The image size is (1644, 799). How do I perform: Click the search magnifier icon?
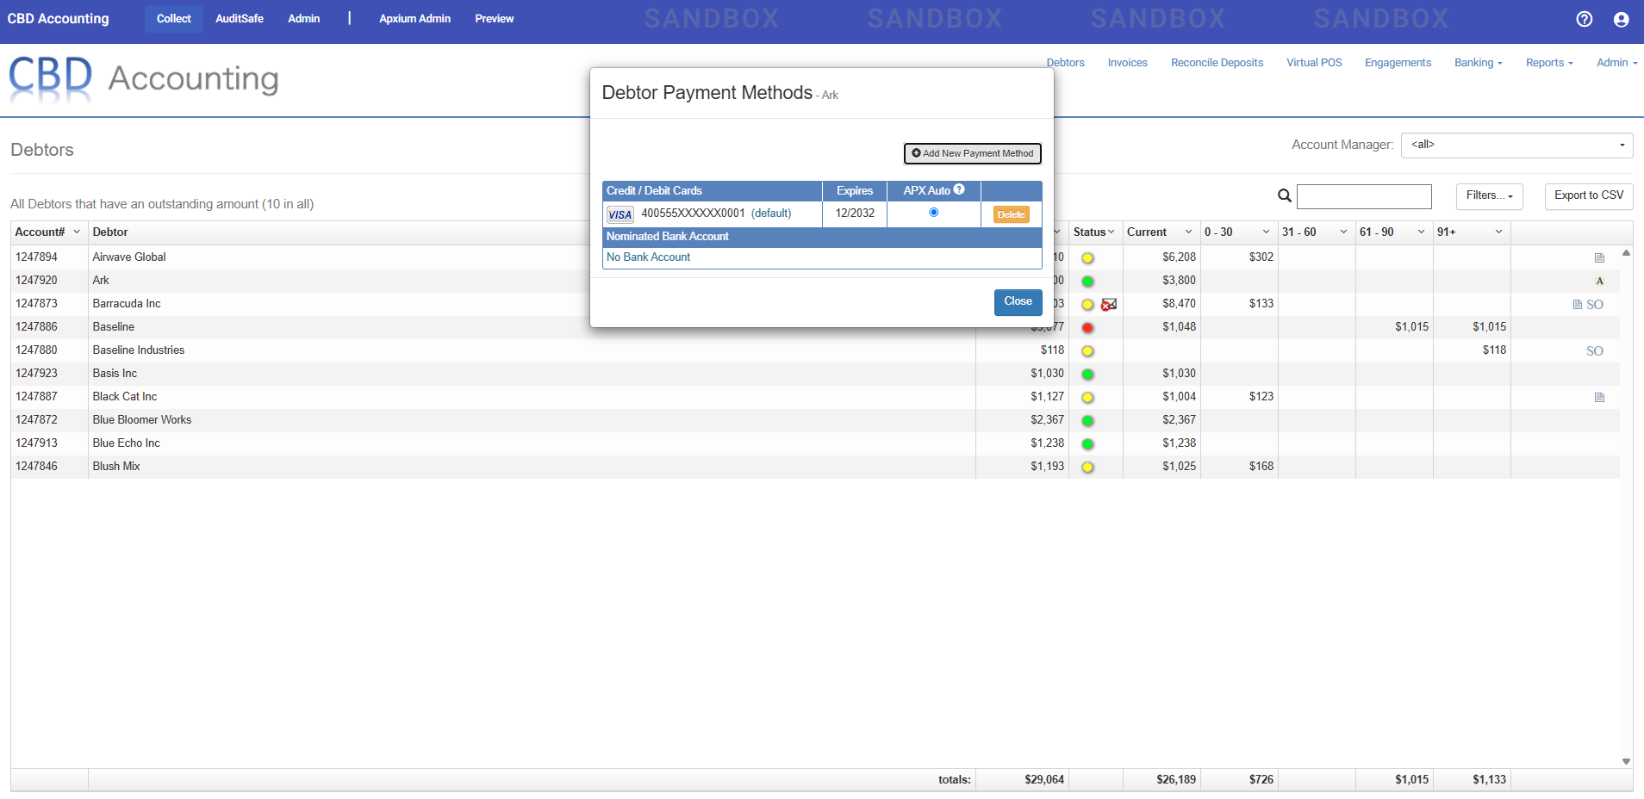(x=1284, y=196)
